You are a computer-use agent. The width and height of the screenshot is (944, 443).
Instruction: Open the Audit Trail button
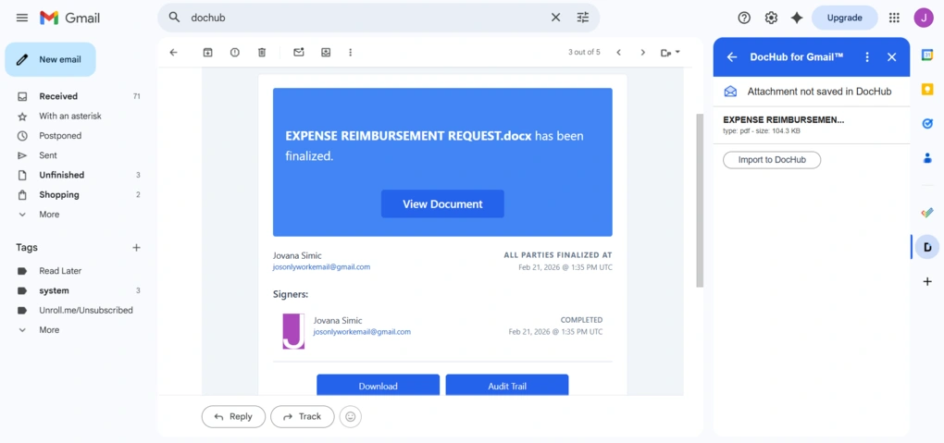pos(507,386)
